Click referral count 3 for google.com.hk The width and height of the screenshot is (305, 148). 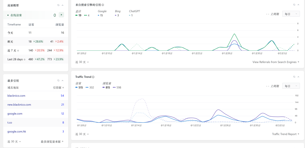point(63,131)
